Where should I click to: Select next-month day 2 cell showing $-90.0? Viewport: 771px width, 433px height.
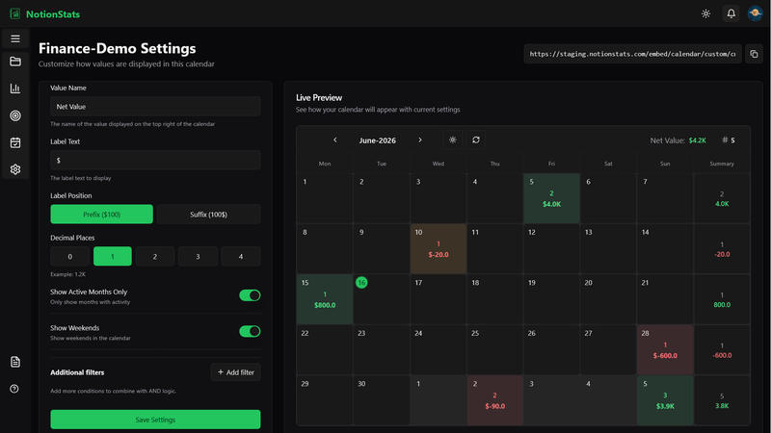494,400
